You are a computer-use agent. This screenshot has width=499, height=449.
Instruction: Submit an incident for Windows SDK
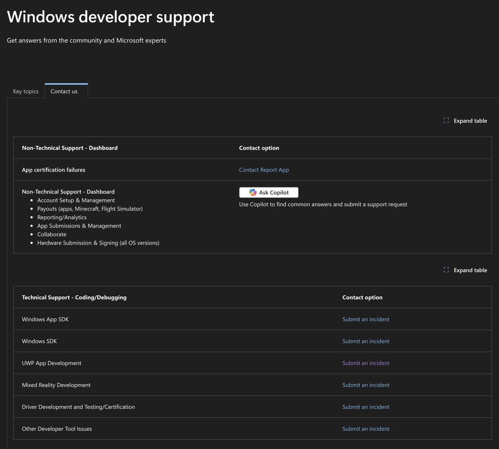pyautogui.click(x=366, y=341)
